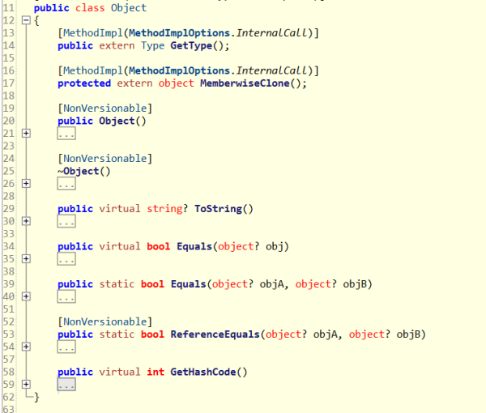Click the Type return type on line 14
The width and height of the screenshot is (486, 413).
[153, 46]
